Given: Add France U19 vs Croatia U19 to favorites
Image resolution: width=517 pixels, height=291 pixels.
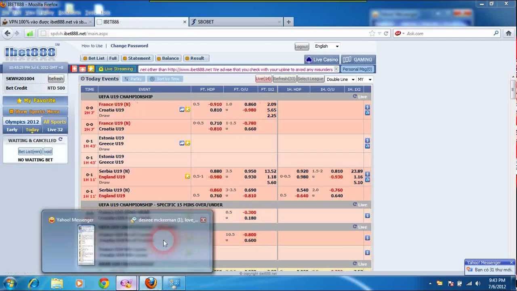Looking at the screenshot, I should click(187, 110).
